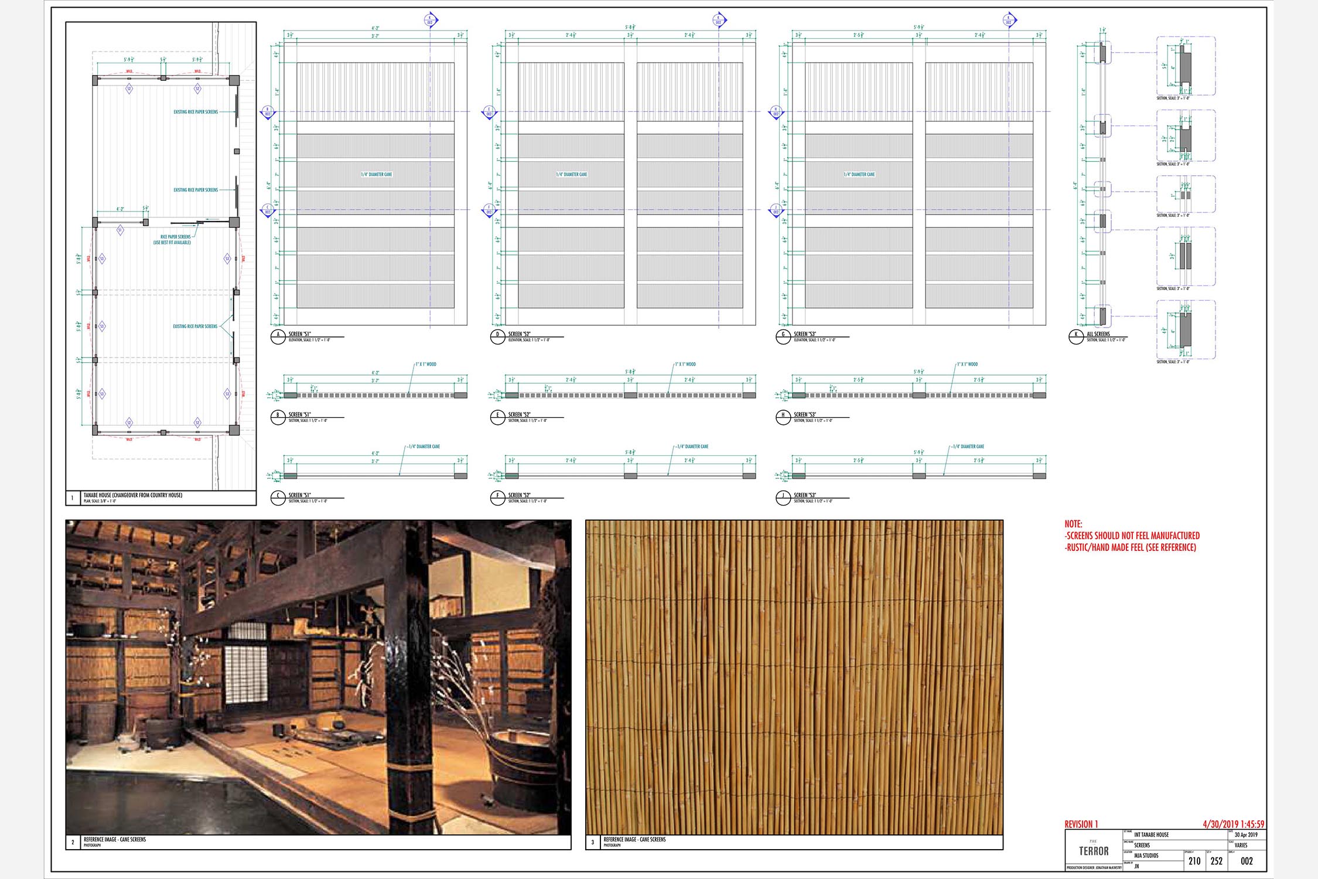Click title "SCREEN S3" beside bubble G
This screenshot has height=879, width=1318.
pyautogui.click(x=805, y=334)
